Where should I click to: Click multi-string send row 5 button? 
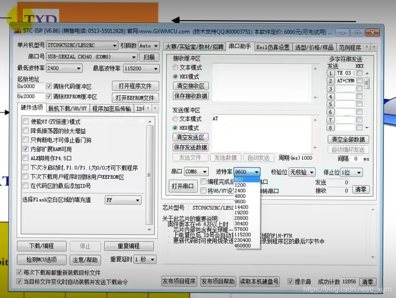330,104
